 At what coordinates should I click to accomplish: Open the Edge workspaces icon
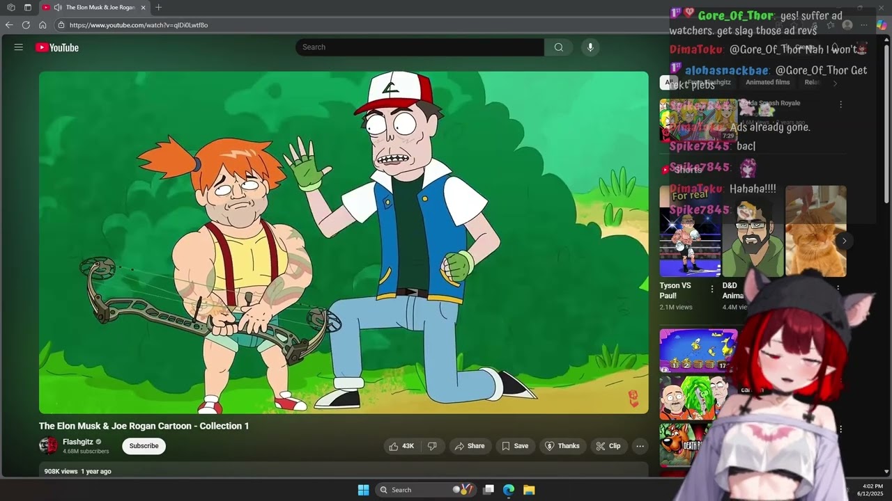click(x=11, y=8)
